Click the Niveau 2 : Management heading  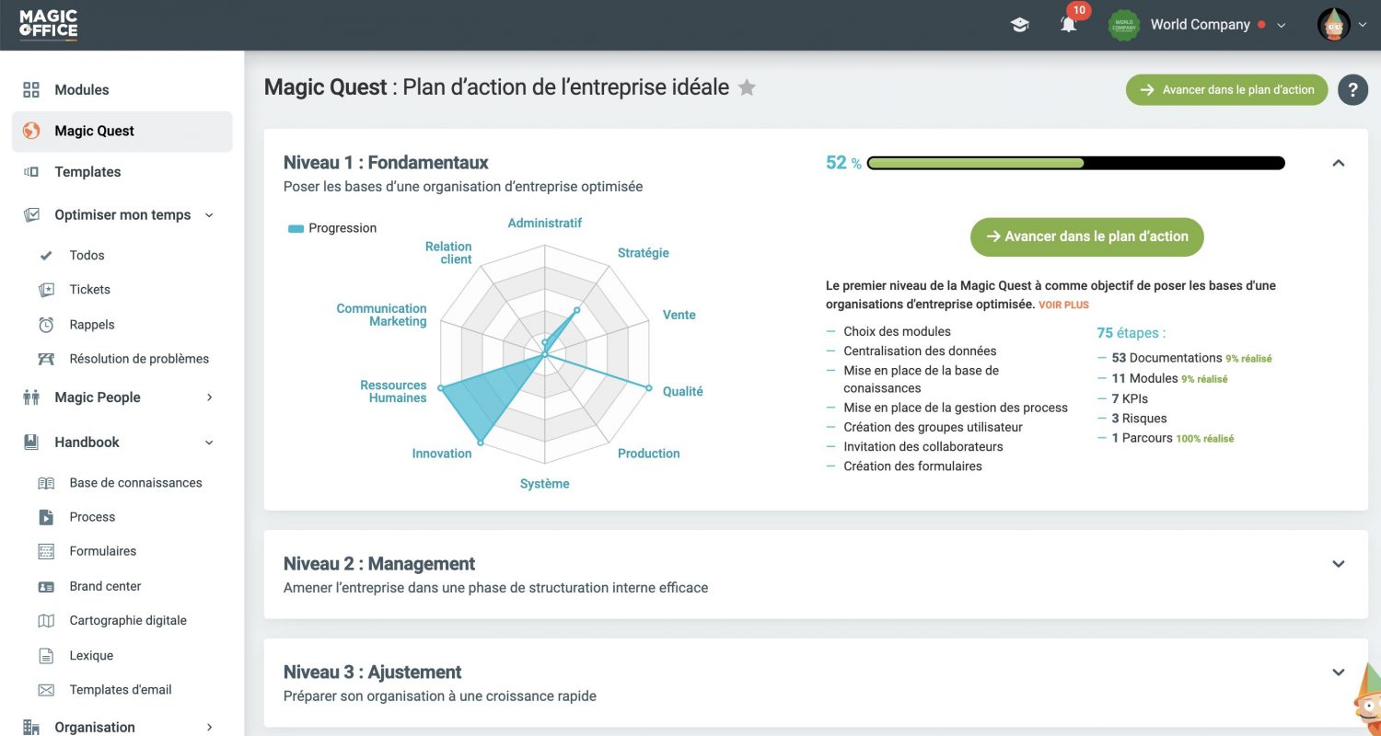pos(379,564)
